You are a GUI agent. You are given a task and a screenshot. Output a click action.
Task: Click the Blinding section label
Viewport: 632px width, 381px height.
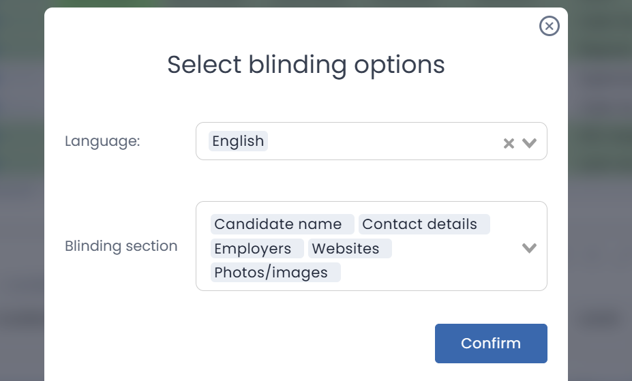[121, 246]
